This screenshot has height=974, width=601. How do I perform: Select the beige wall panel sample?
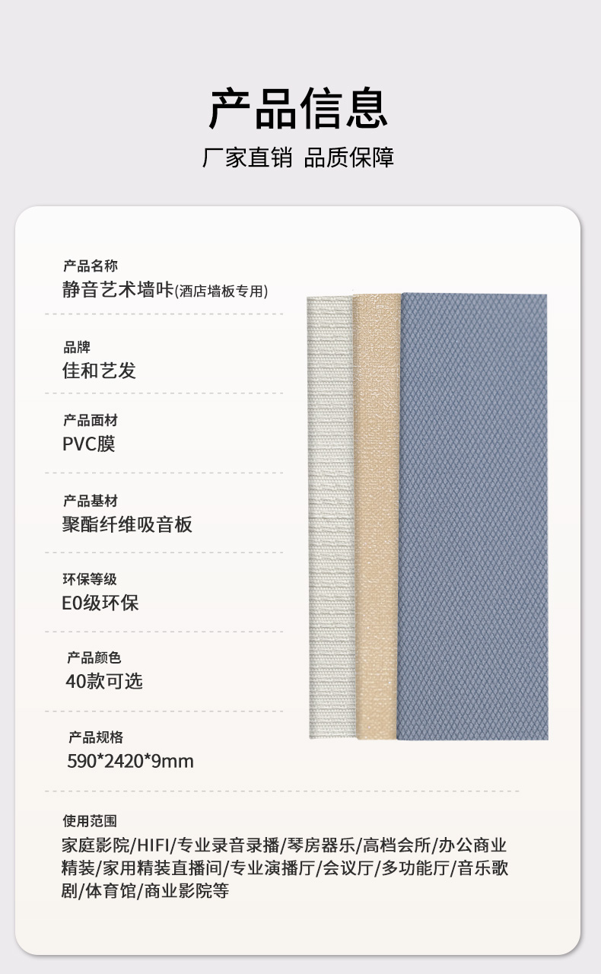(377, 517)
